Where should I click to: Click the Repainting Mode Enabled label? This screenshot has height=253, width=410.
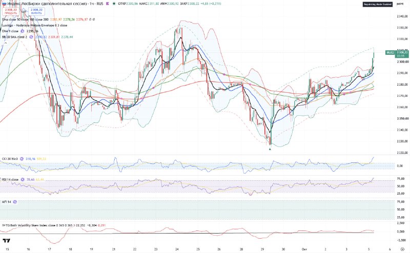pos(378,4)
